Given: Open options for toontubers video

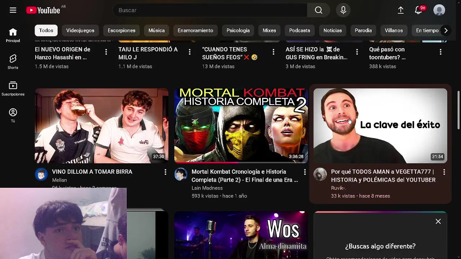Looking at the screenshot, I should [440, 52].
